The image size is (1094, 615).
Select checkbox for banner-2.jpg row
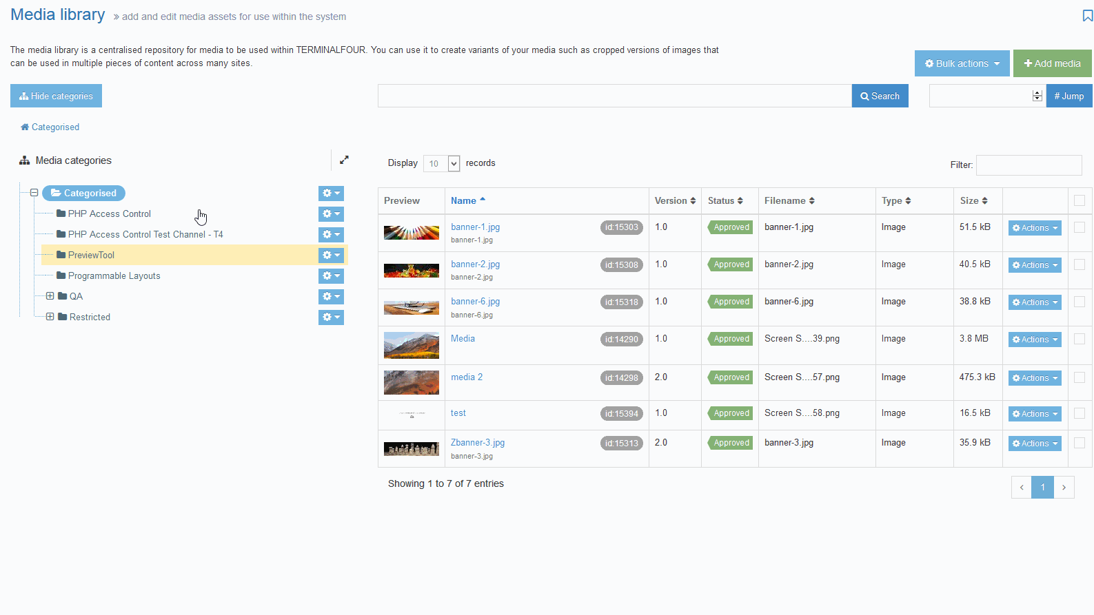pos(1080,264)
